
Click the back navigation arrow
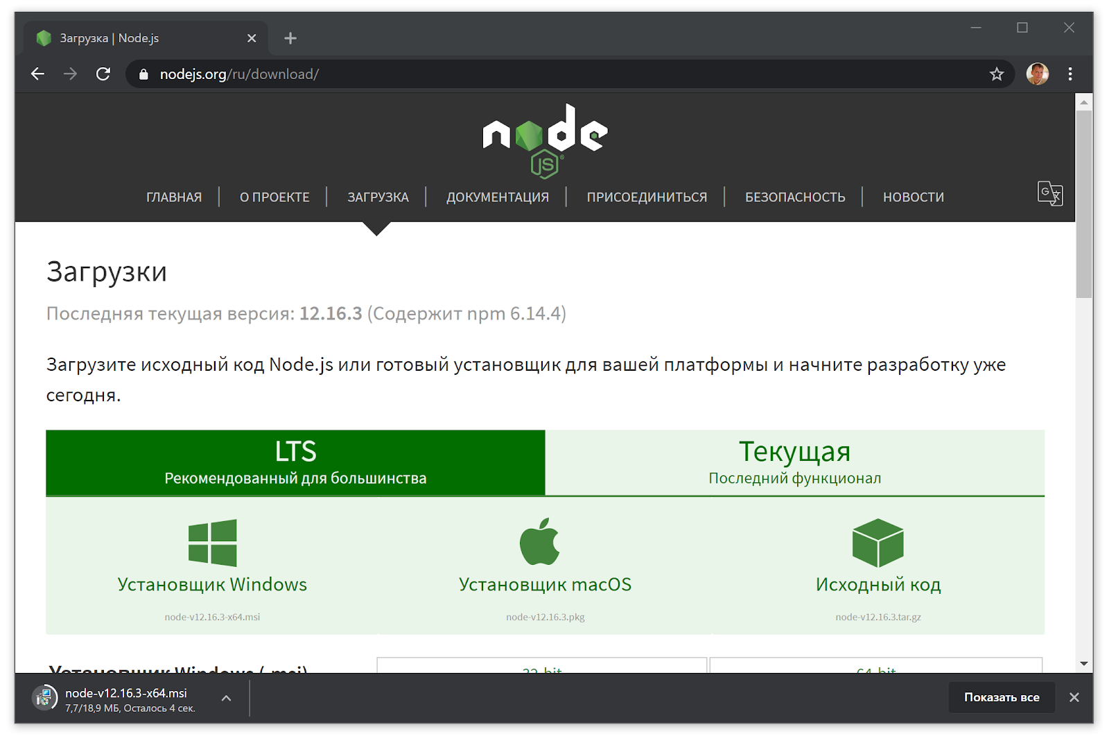tap(37, 74)
